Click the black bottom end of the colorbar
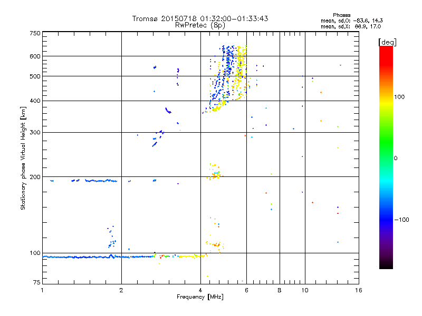Viewport: 422px width, 316px height. pyautogui.click(x=386, y=265)
